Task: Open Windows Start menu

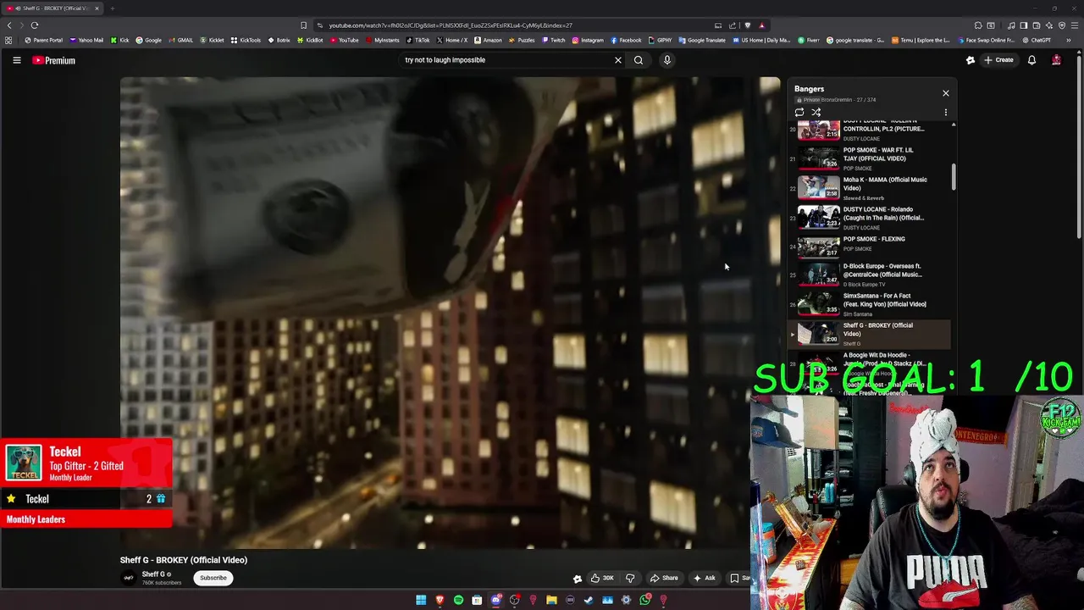Action: 421,600
